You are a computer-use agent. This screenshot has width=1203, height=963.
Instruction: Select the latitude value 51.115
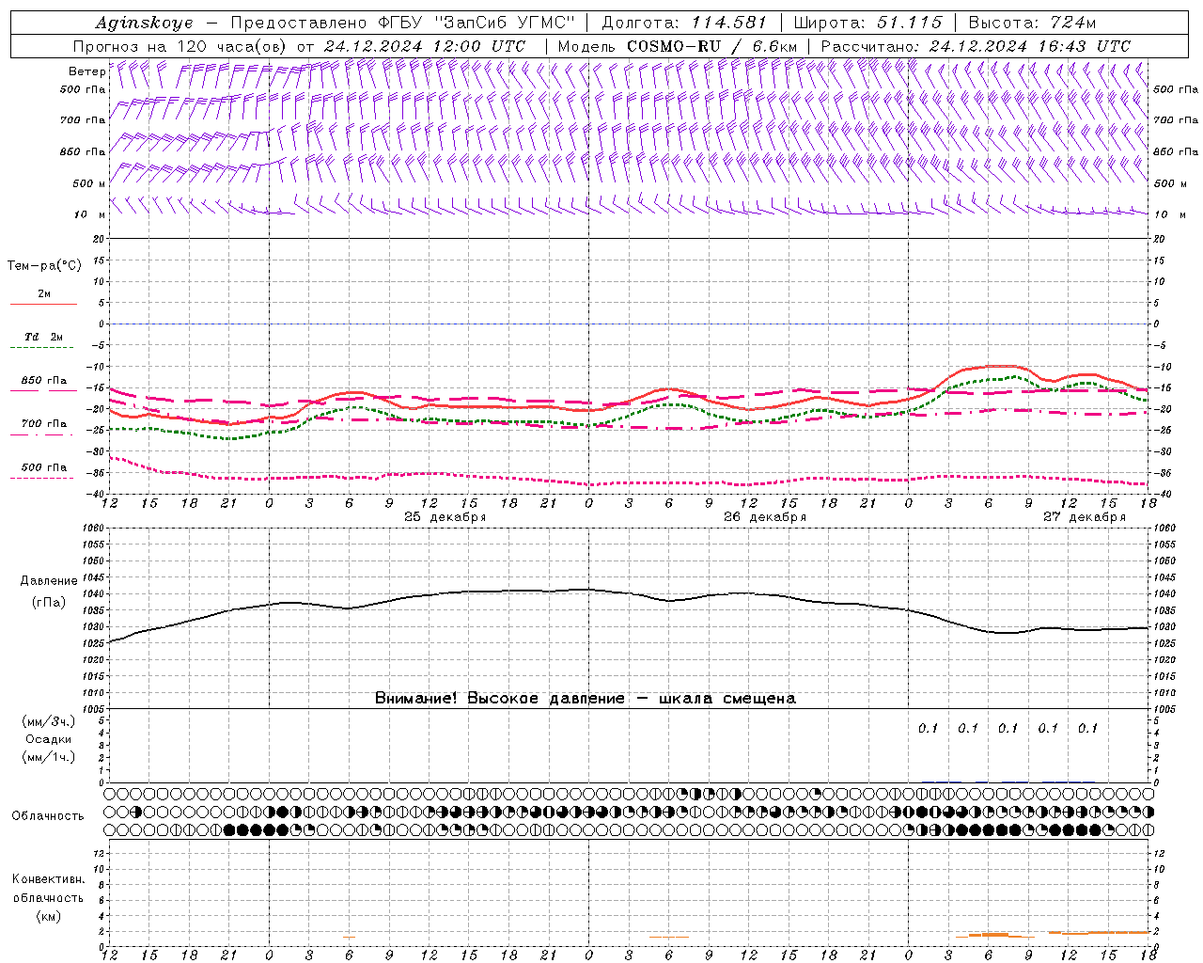[909, 23]
